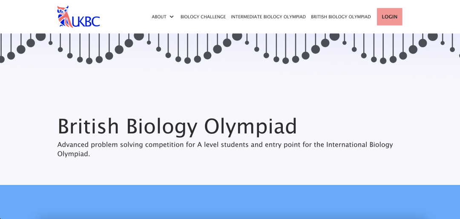Go to the BIOLOGY CHALLENGE page
460x219 pixels.
203,17
